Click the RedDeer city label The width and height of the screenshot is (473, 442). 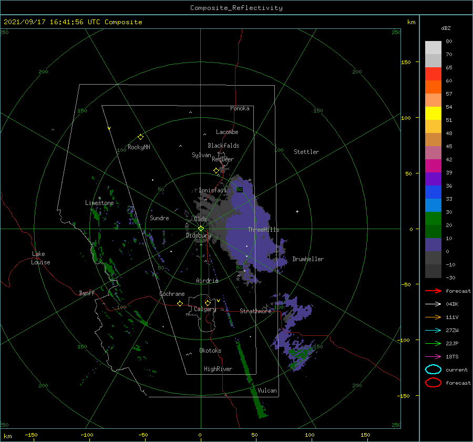(223, 159)
